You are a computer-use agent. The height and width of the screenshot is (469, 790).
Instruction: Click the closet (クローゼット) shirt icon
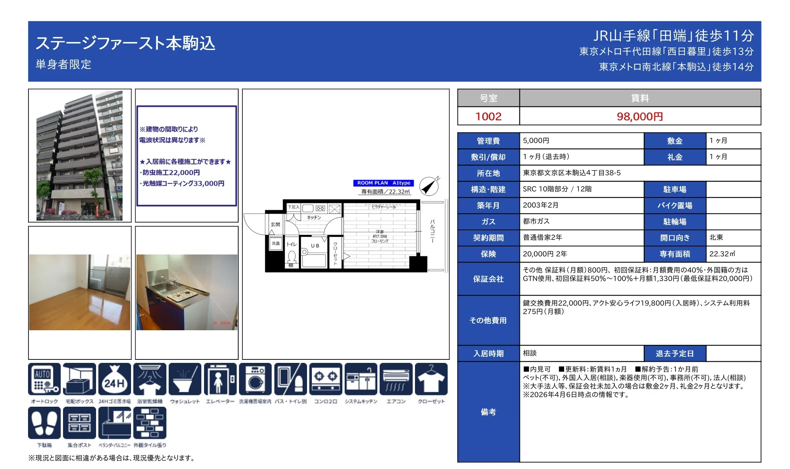point(431,379)
